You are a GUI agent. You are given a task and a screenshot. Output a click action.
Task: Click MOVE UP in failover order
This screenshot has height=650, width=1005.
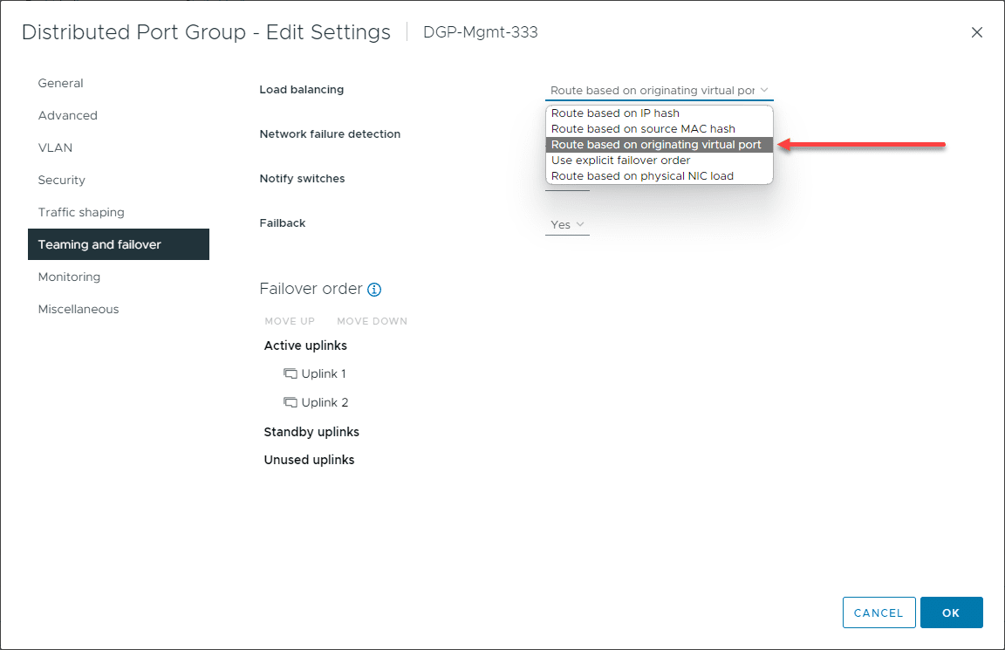coord(290,321)
